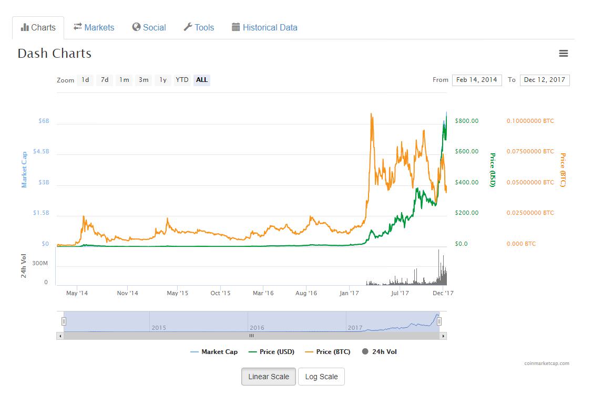Click the 2016 marker in the navigator
603x396 pixels.
tap(257, 328)
